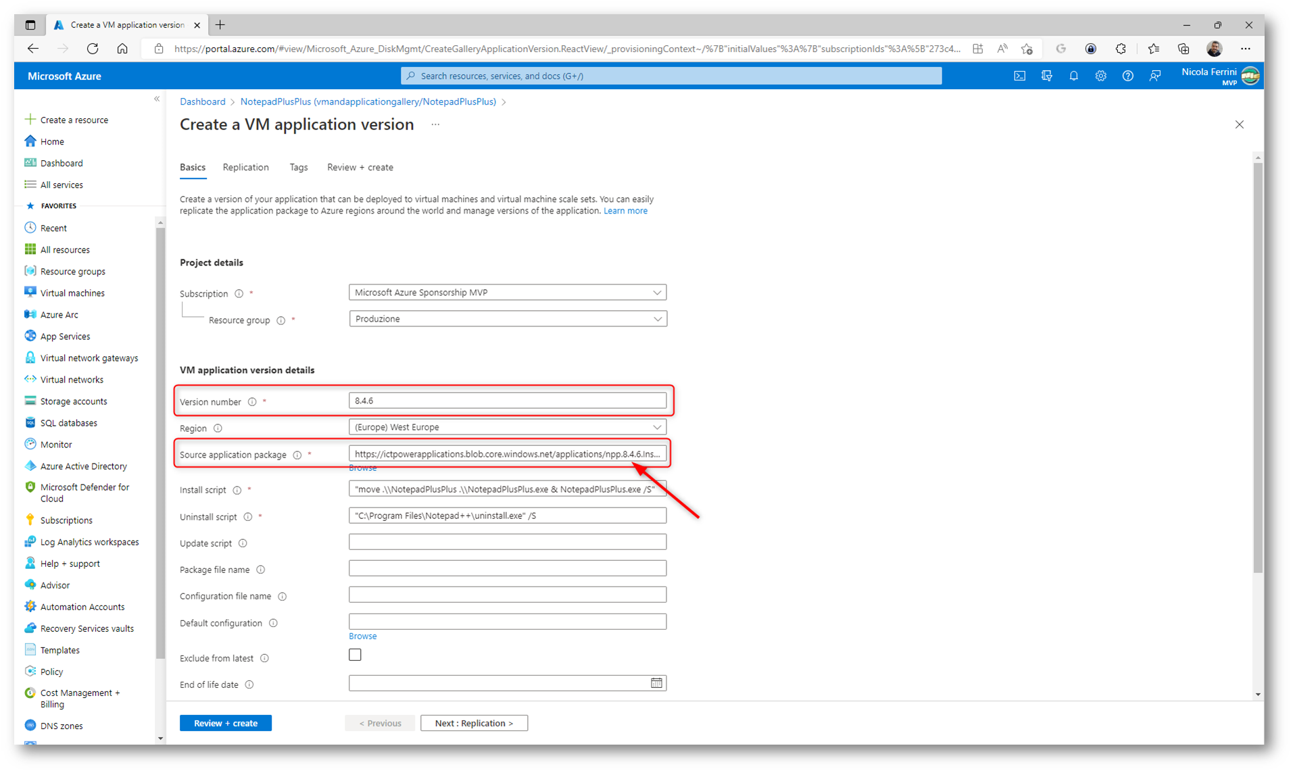The image size is (1293, 773).
Task: Open Storage accounts in sidebar
Action: pyautogui.click(x=73, y=401)
